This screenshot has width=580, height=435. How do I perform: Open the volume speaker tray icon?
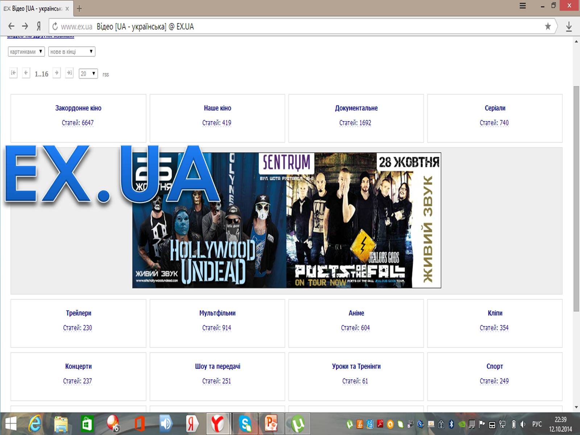coord(523,424)
